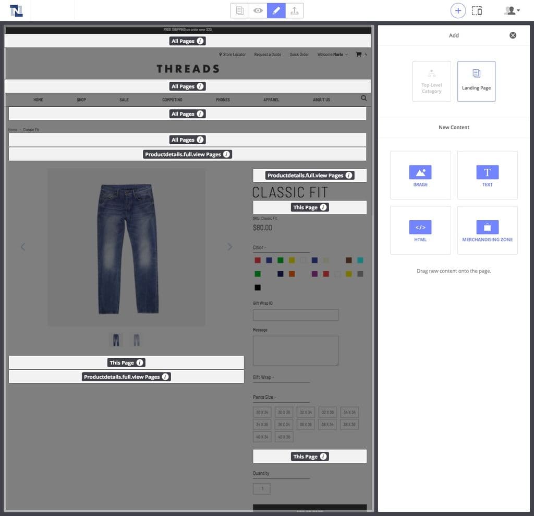Select pants size 30 X 34
The width and height of the screenshot is (534, 516).
tap(262, 412)
